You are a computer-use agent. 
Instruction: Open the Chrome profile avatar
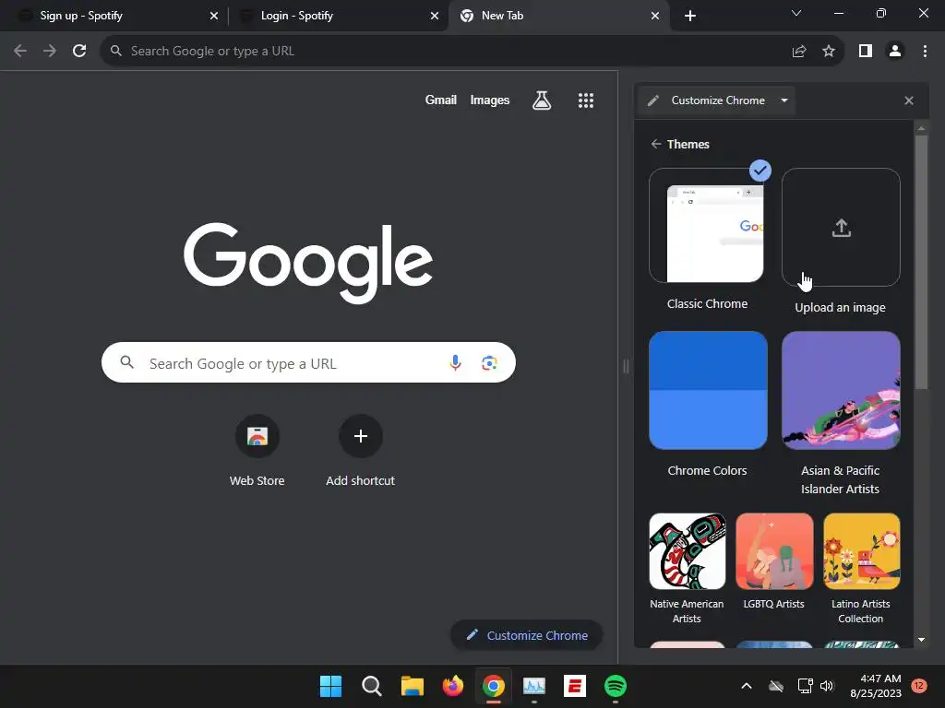tap(895, 52)
